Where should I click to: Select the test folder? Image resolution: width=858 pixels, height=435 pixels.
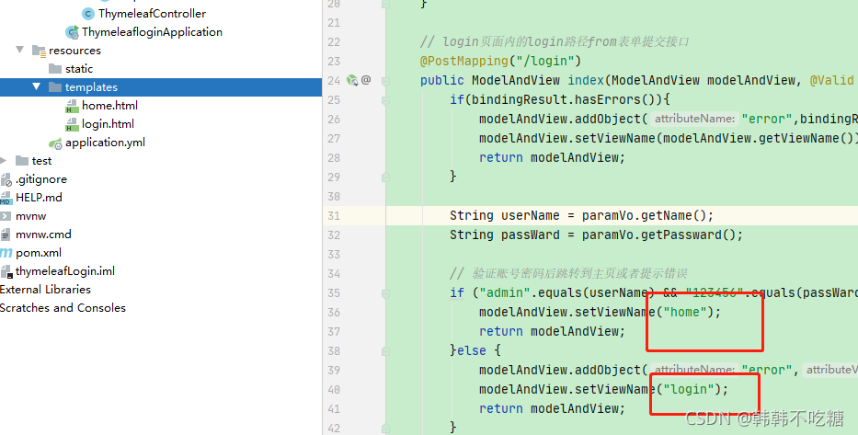click(41, 161)
